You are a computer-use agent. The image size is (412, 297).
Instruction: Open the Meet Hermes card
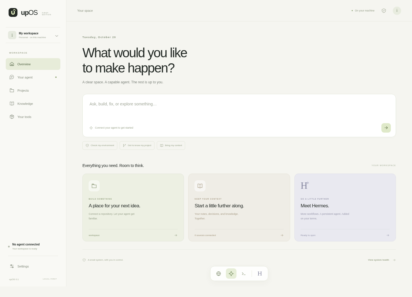click(345, 208)
